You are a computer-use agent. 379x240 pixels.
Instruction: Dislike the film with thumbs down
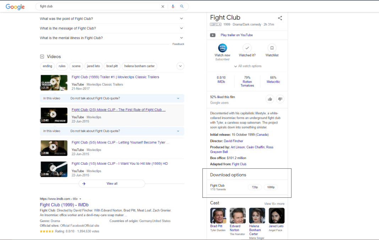pos(280,99)
